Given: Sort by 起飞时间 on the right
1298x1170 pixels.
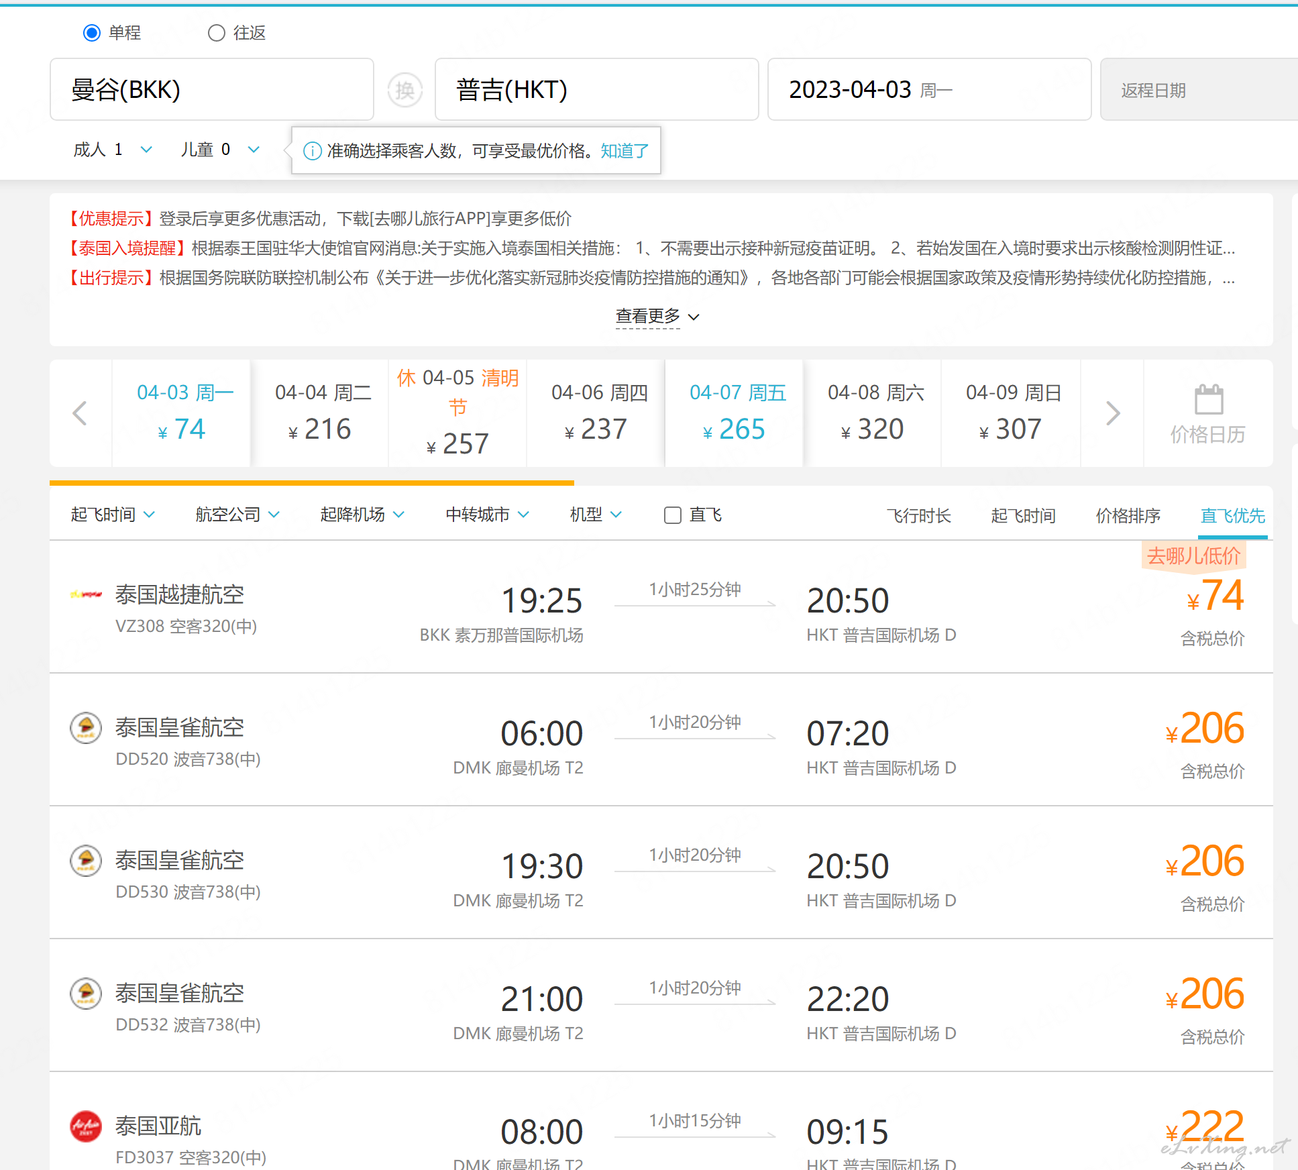Looking at the screenshot, I should point(1023,516).
